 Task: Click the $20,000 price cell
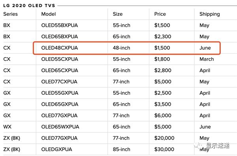point(164,138)
